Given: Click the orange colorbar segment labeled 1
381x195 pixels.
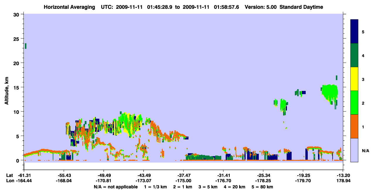Looking at the screenshot, I should [354, 126].
